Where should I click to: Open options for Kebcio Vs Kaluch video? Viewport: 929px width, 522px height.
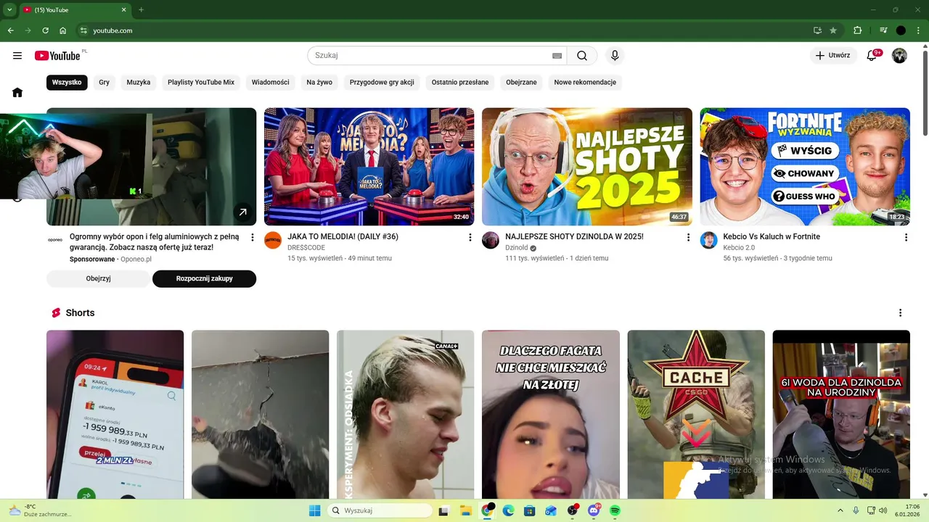906,237
